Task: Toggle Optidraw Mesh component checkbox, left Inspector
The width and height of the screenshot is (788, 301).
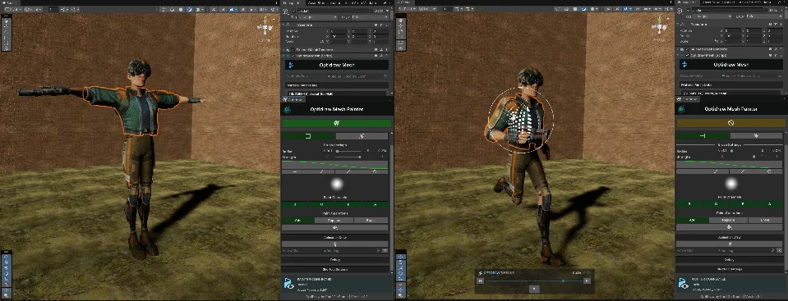Action: 293,56
